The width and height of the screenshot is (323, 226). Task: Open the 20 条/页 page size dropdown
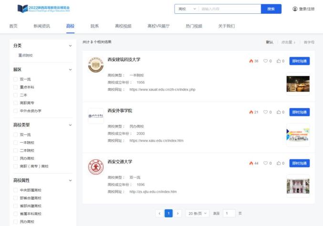pyautogui.click(x=197, y=213)
